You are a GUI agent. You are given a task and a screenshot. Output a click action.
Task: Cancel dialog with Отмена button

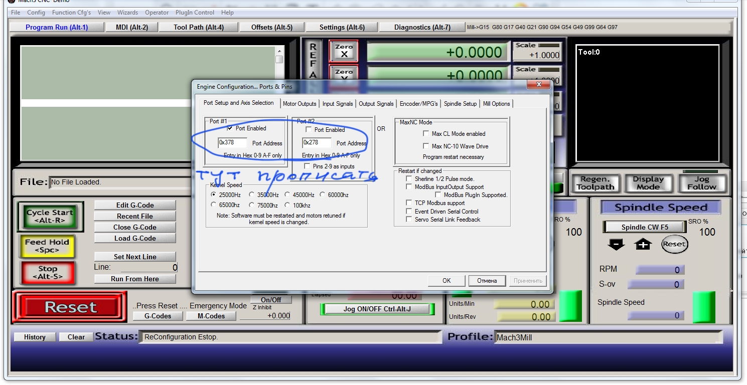[x=487, y=281]
